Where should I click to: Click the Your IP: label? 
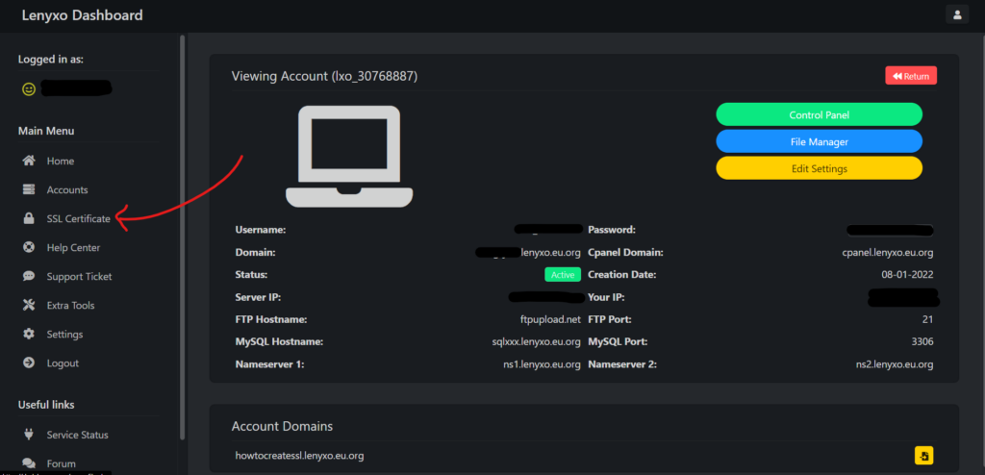pos(606,297)
